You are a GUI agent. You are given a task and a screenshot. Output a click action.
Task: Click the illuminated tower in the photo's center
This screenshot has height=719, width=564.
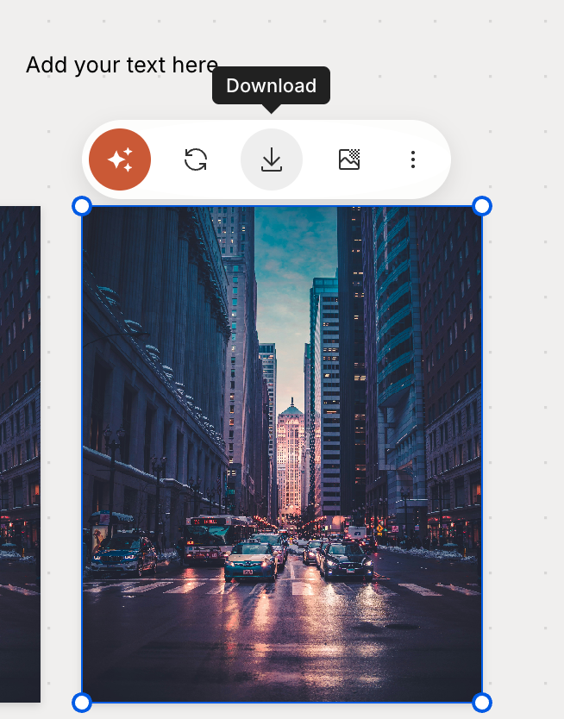[291, 457]
